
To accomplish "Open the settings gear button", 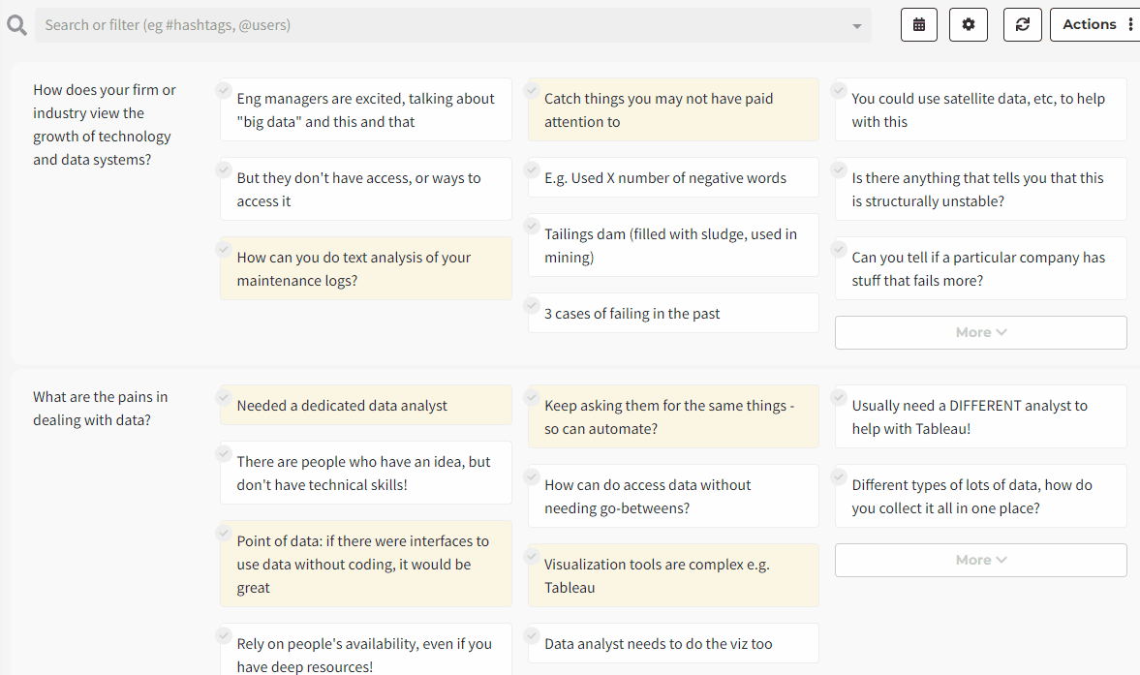I will coord(968,25).
